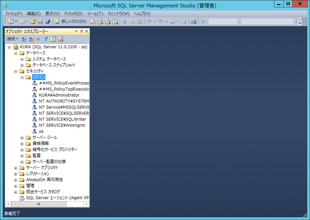
Task: Select the NT SERVICE¥SQLWriter login
Action: click(62, 119)
